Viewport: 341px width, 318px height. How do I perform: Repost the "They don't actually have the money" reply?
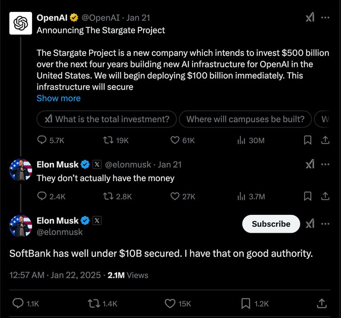coord(109,196)
